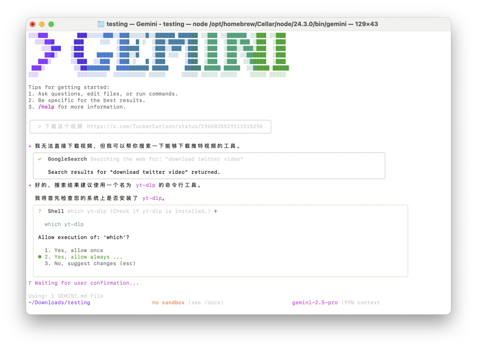Click the sparkle bullet before 好的，搜索结果建议
This screenshot has width=477, height=349.
click(x=30, y=185)
